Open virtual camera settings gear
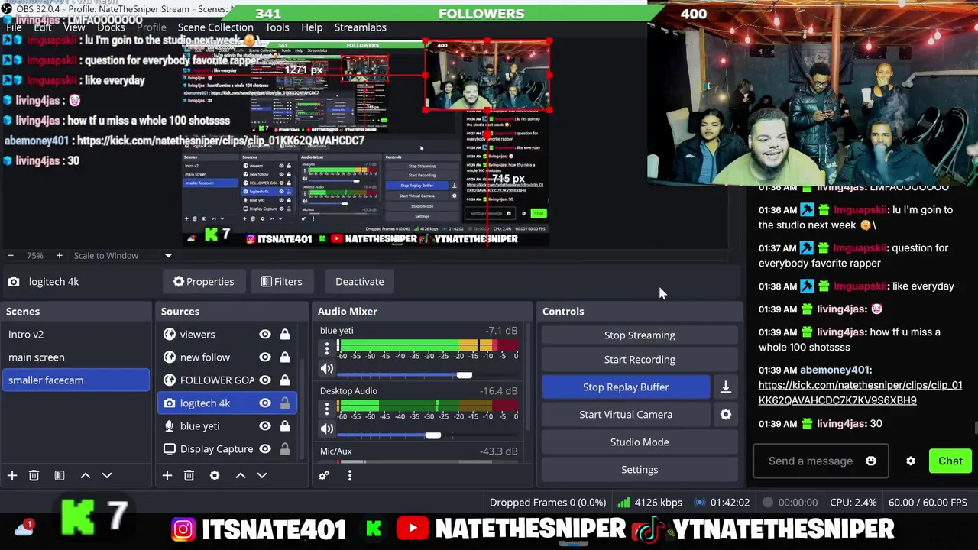978x550 pixels. (x=726, y=415)
